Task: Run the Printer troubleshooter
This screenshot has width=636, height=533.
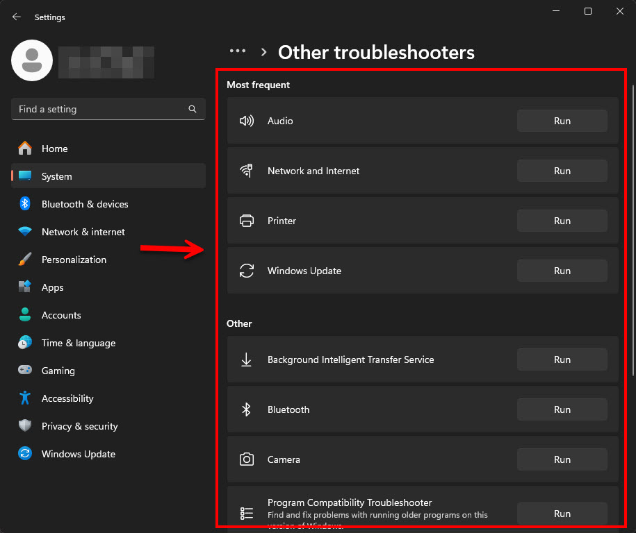Action: pos(562,221)
